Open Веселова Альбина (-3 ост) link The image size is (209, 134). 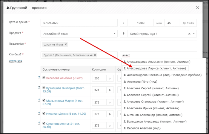[64, 78]
